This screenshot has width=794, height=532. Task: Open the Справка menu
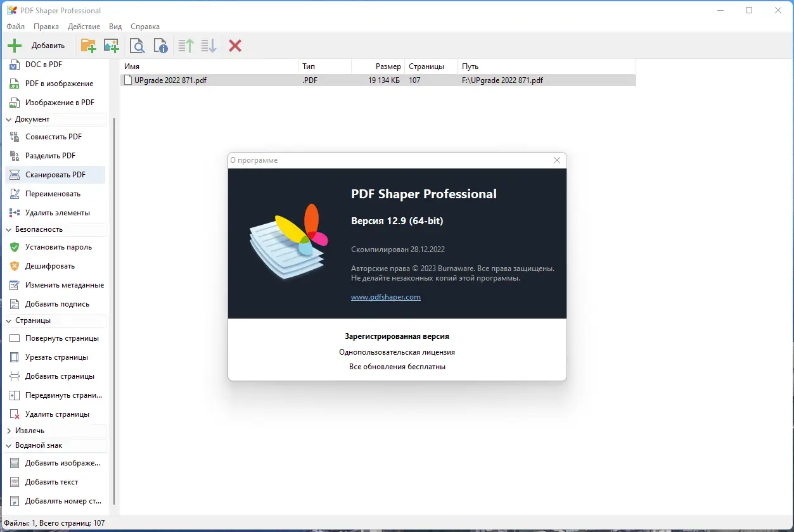(144, 26)
